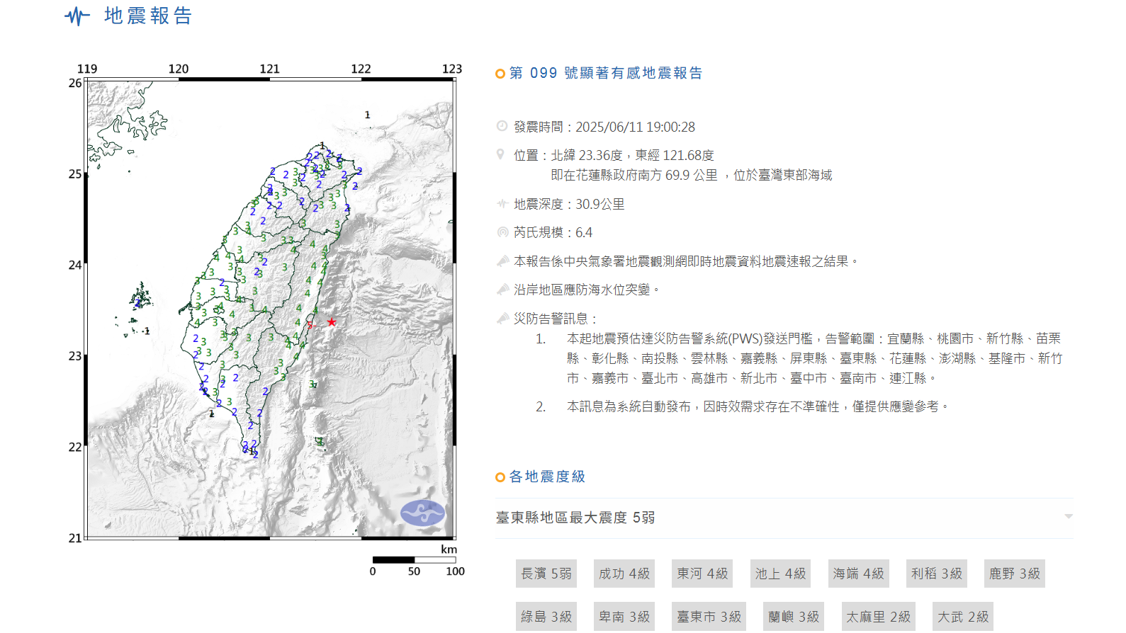Select the 卑南 3級 intensity tag
Screen dimensions: 1126x633
(624, 617)
